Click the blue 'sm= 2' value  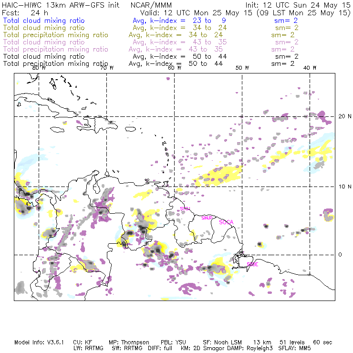coord(286,21)
